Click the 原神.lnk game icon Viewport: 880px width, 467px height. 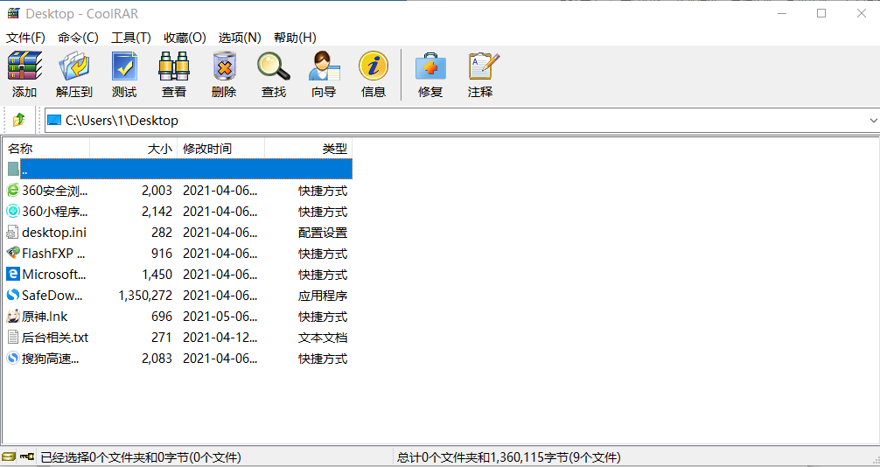13,316
